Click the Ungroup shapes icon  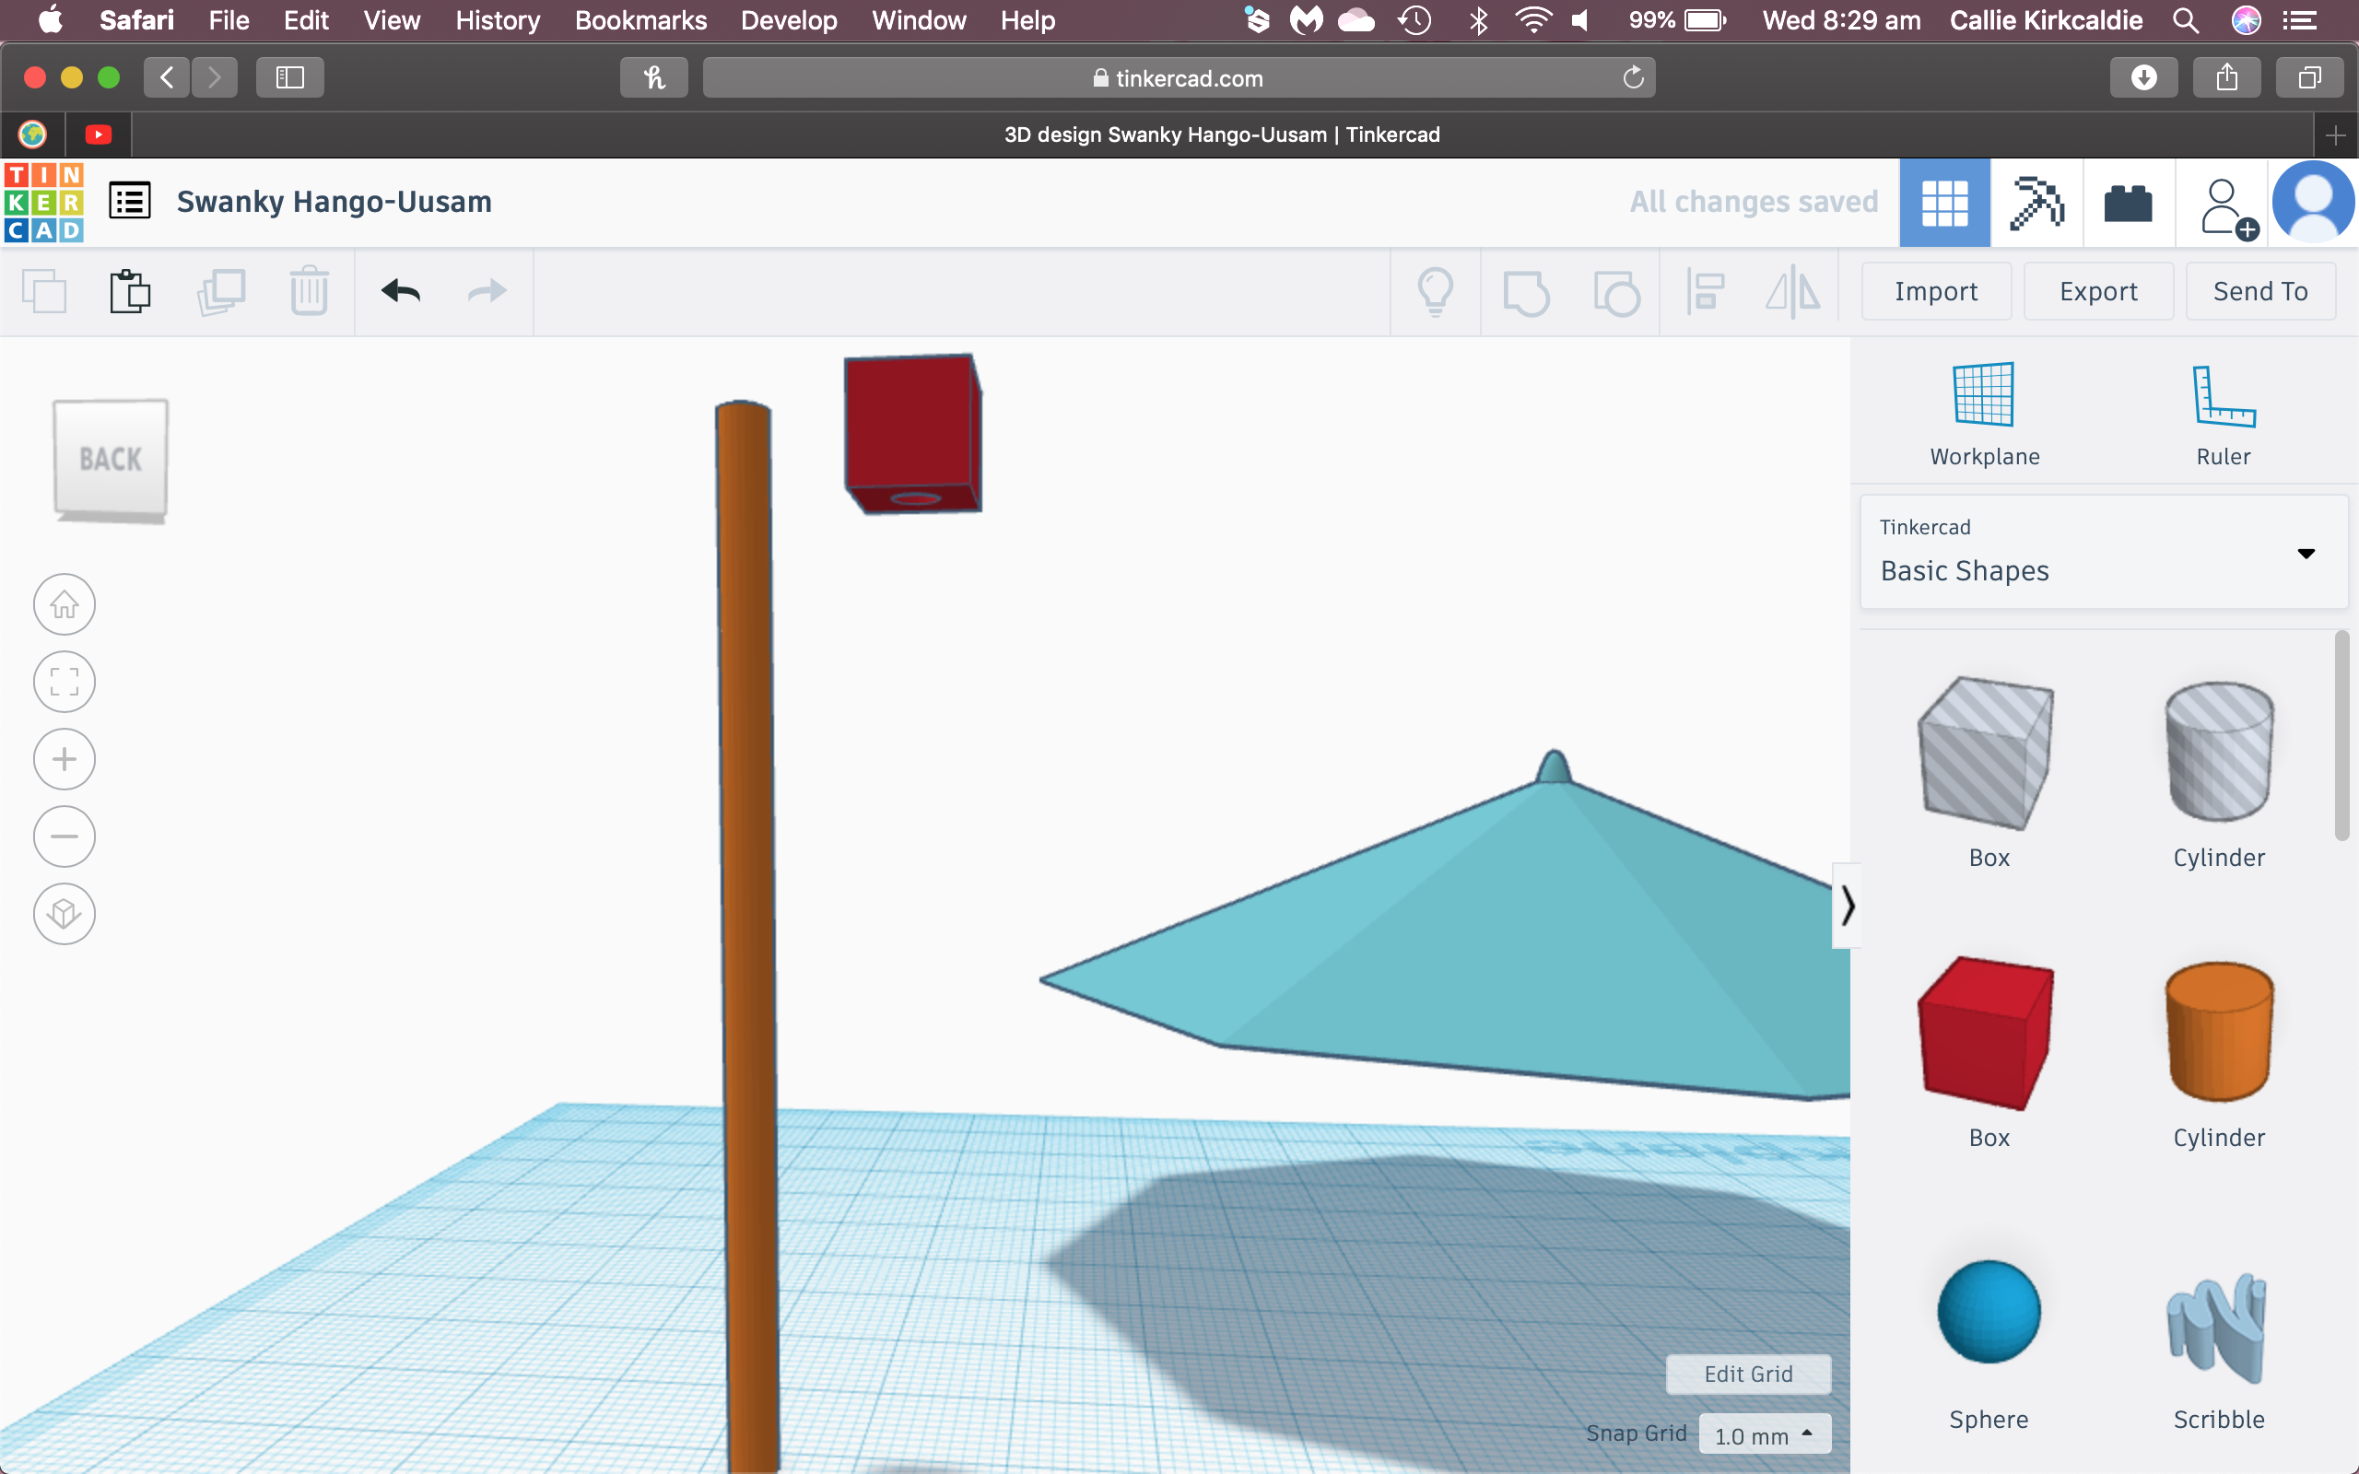pos(1616,292)
